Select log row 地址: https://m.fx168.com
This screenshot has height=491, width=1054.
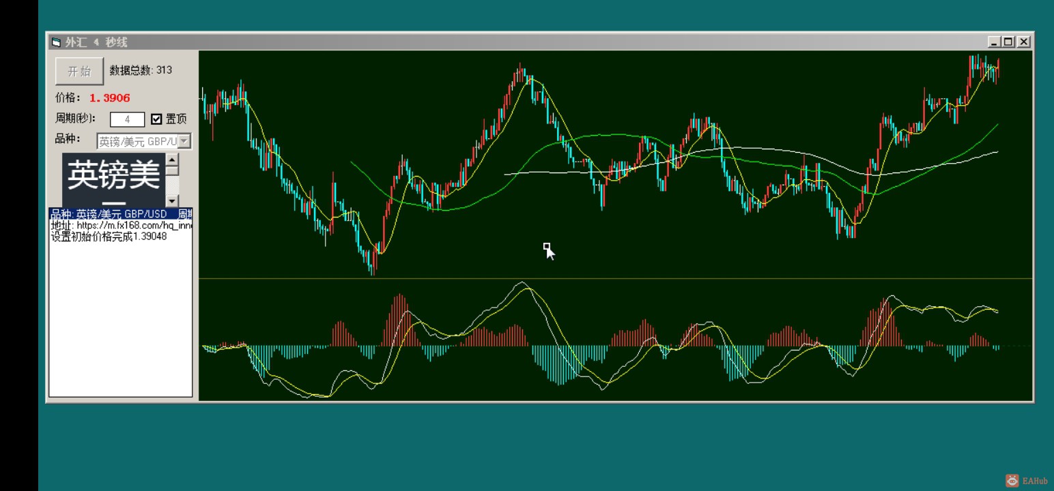121,225
